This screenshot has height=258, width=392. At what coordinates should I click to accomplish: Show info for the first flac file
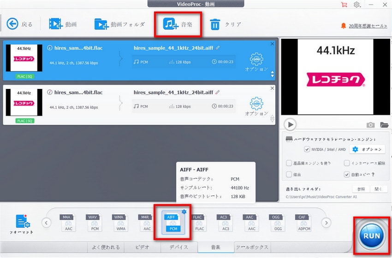click(50, 48)
